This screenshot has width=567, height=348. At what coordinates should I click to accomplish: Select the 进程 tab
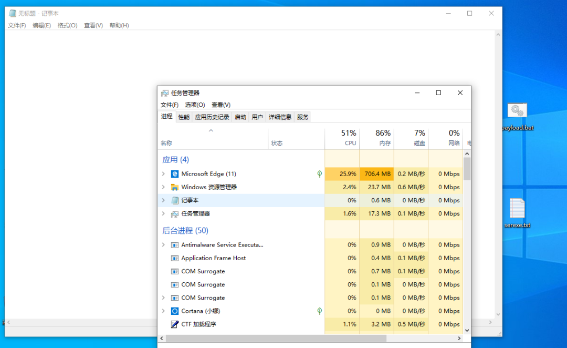pos(167,116)
